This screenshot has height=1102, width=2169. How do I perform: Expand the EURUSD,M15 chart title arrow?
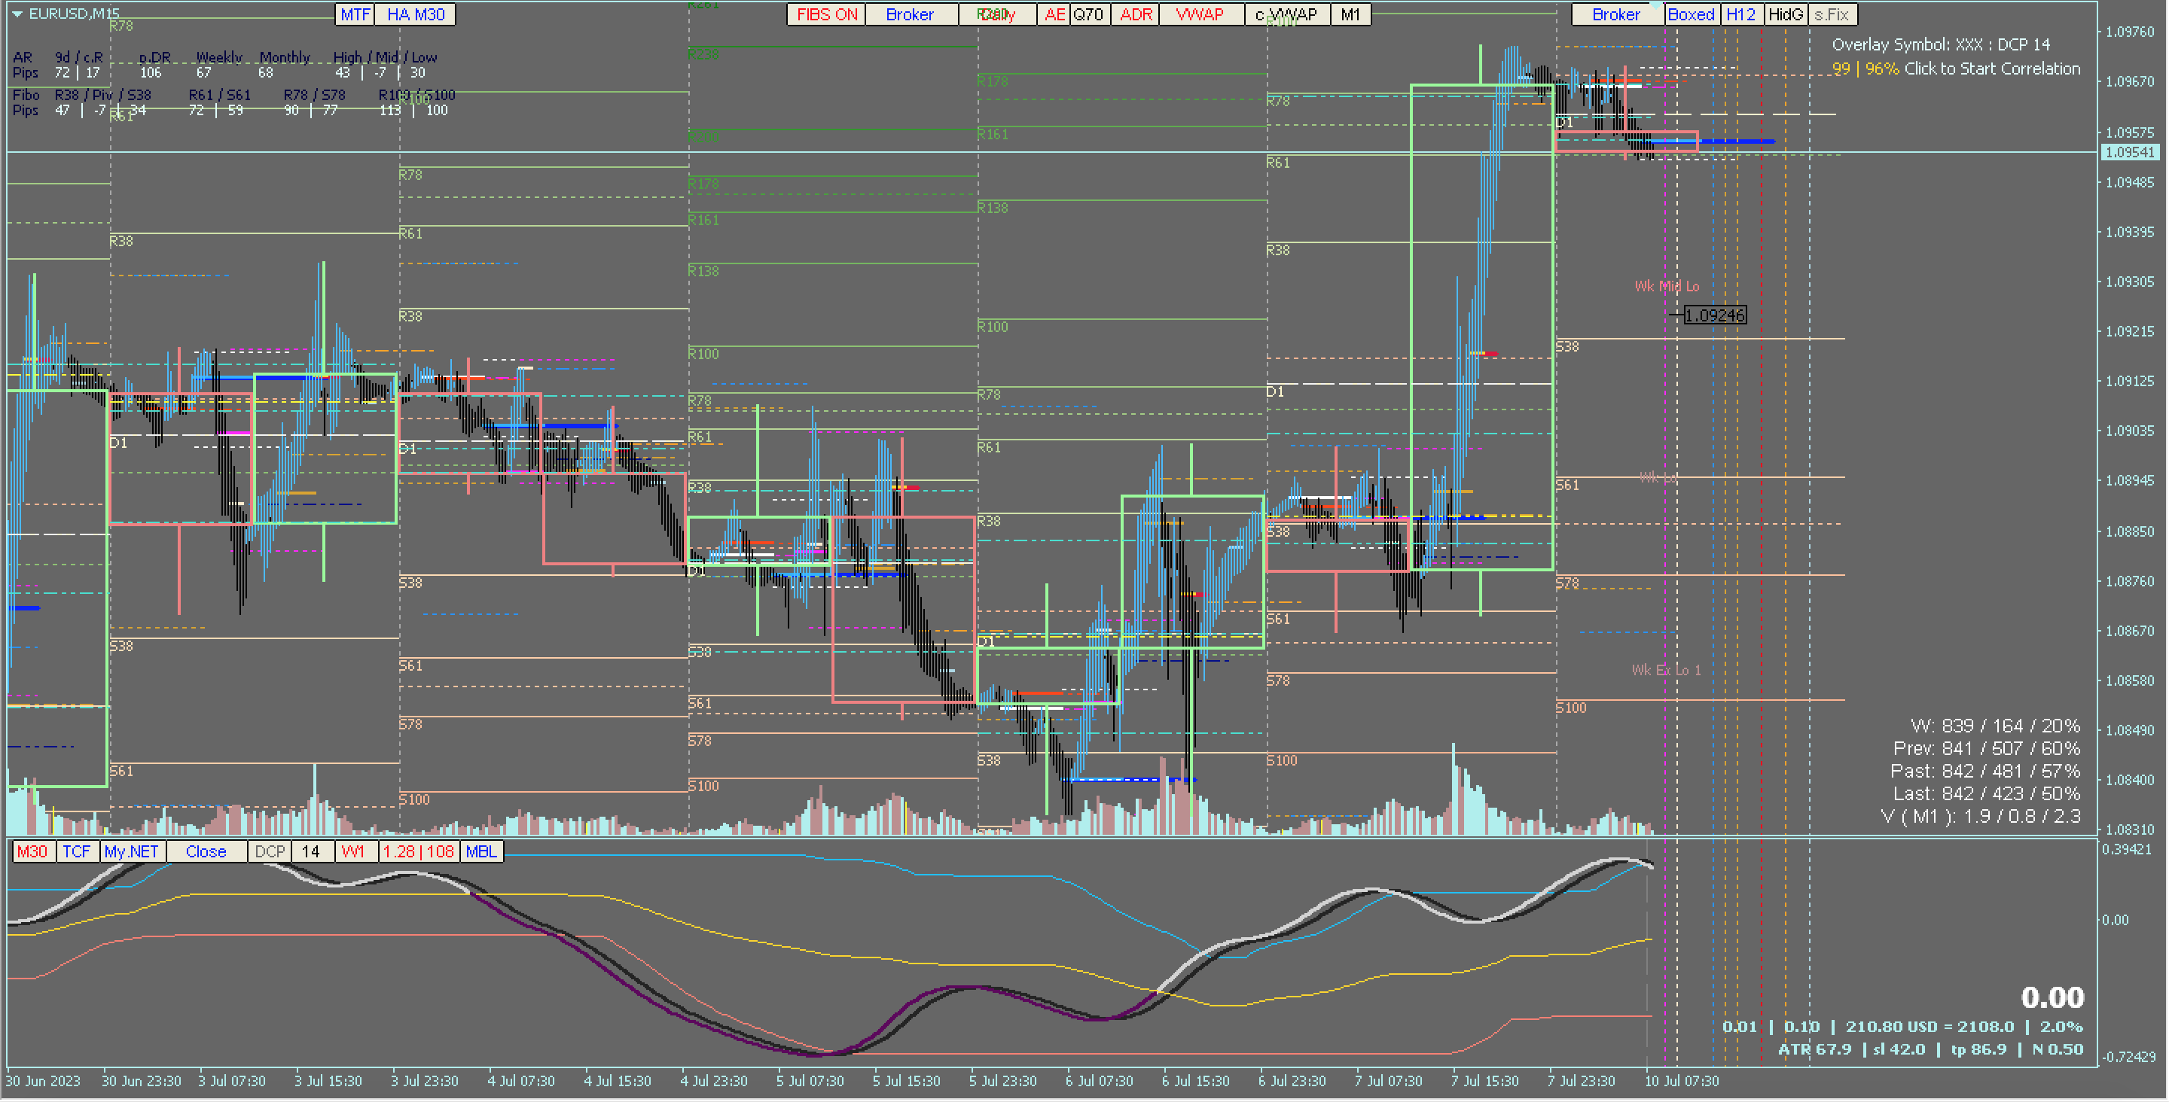[x=16, y=14]
